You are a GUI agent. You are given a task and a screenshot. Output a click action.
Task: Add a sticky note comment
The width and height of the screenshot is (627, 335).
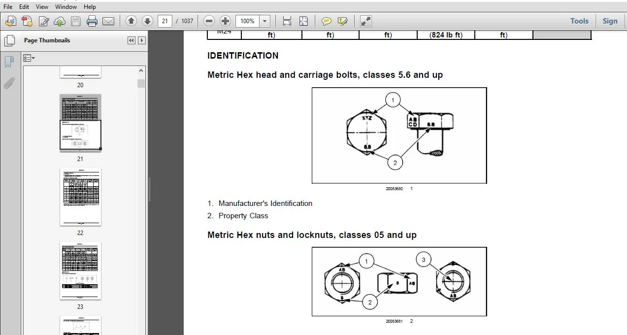coord(327,21)
